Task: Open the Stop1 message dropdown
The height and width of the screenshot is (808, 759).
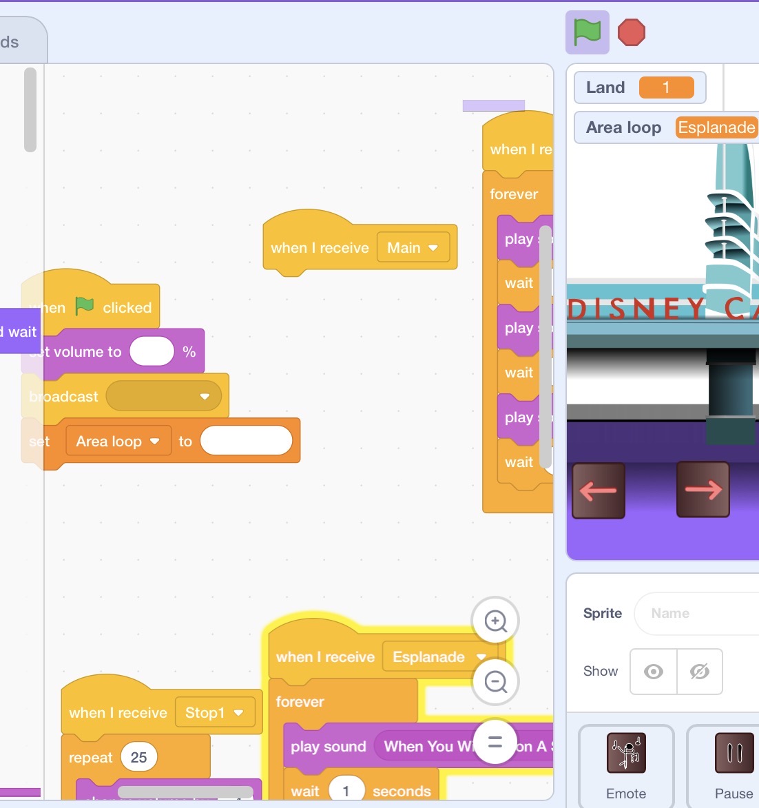Action: [x=214, y=713]
